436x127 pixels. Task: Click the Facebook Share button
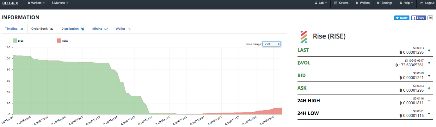pyautogui.click(x=418, y=18)
